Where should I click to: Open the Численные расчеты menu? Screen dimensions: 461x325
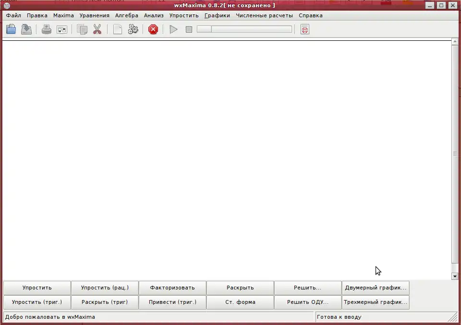[264, 15]
